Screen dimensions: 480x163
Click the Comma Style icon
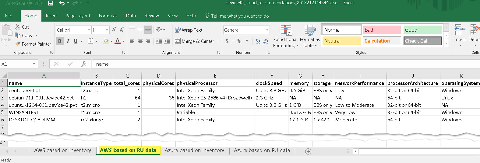click(247, 41)
